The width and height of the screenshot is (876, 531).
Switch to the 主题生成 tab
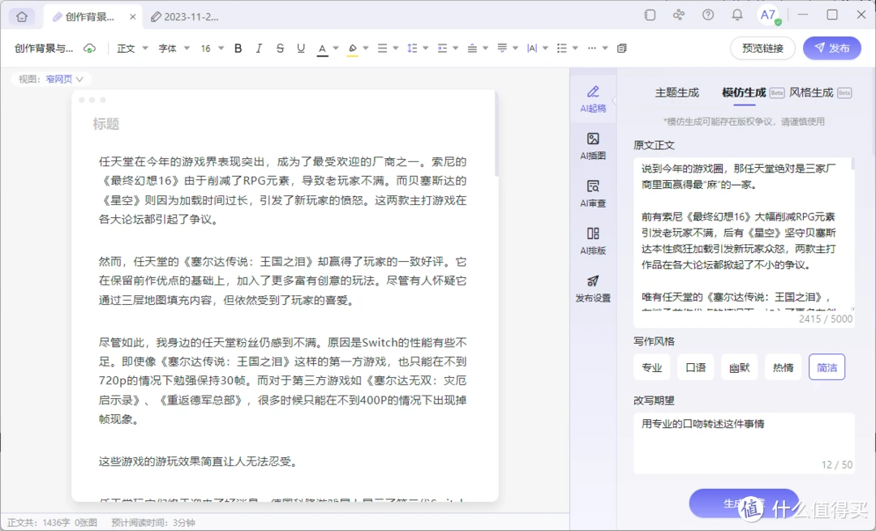[676, 92]
